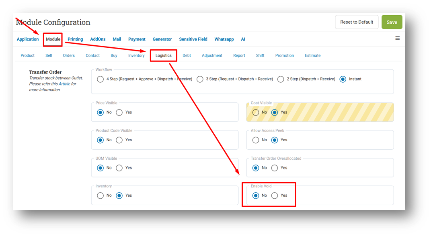Image resolution: width=431 pixels, height=236 pixels.
Task: Select the 4 Step workflow radio
Action: (101, 79)
